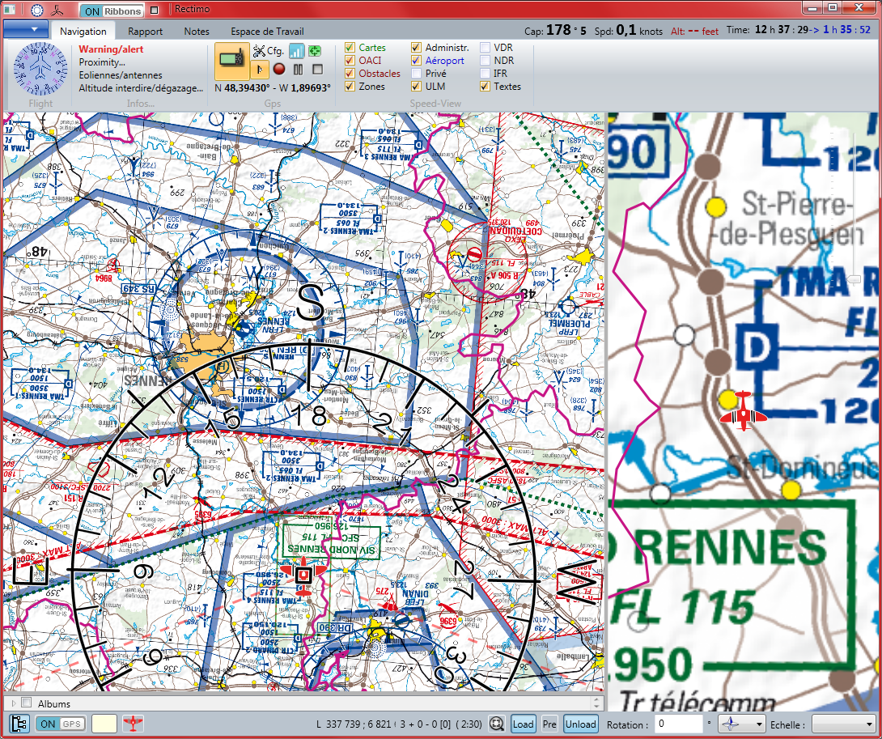Click the GPS signal strength bars icon
The image size is (882, 739).
(297, 51)
